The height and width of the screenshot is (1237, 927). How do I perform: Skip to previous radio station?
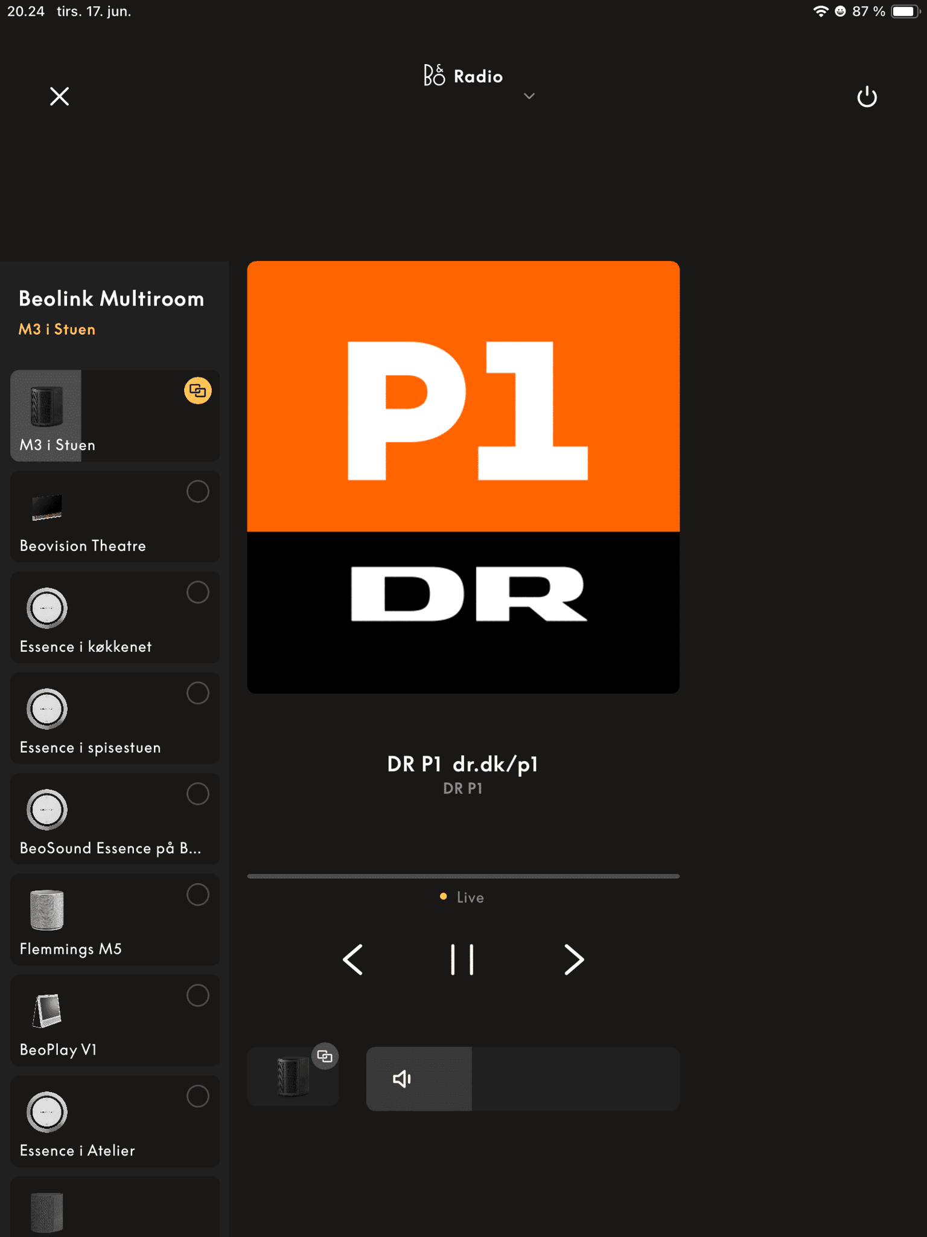[x=353, y=959]
